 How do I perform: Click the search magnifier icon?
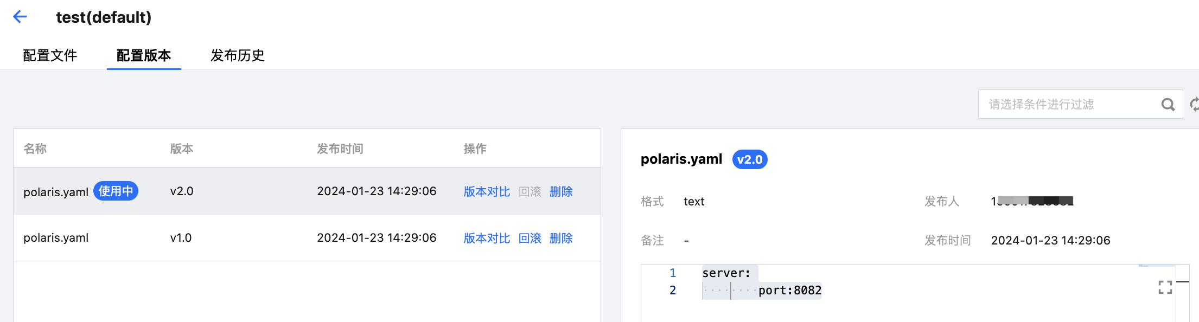point(1168,104)
